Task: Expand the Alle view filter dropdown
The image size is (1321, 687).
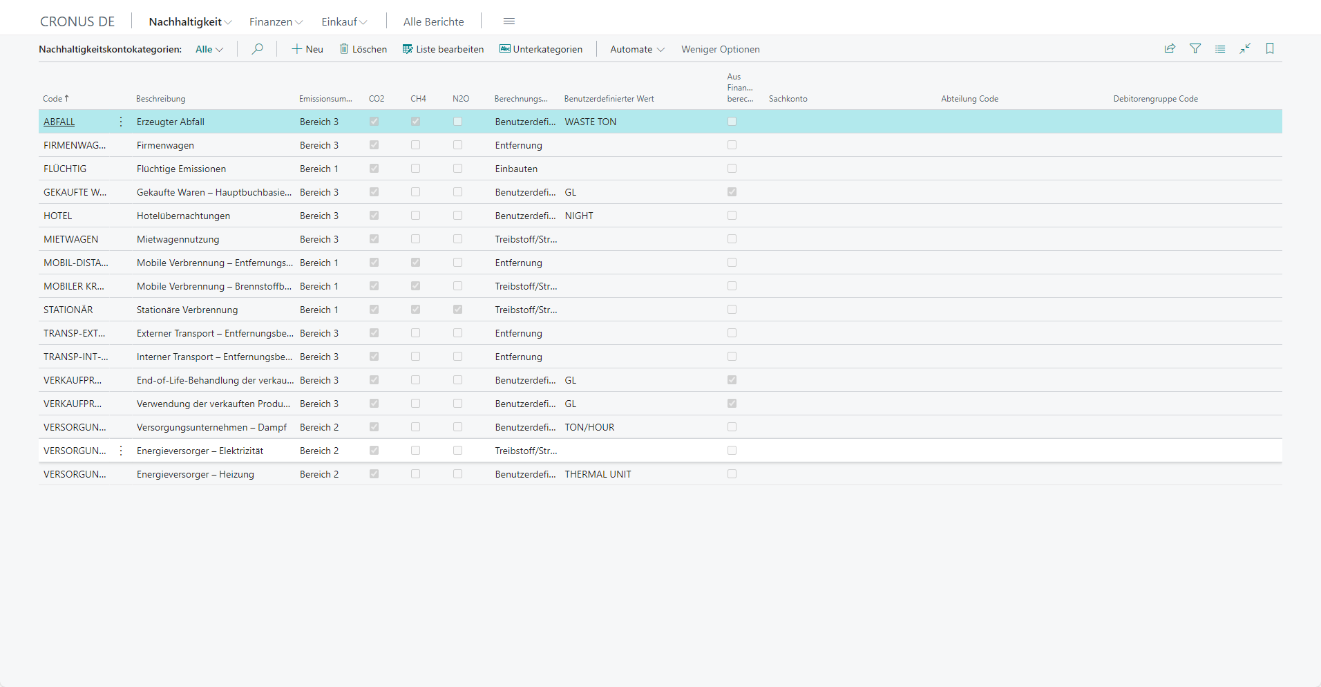Action: point(209,49)
